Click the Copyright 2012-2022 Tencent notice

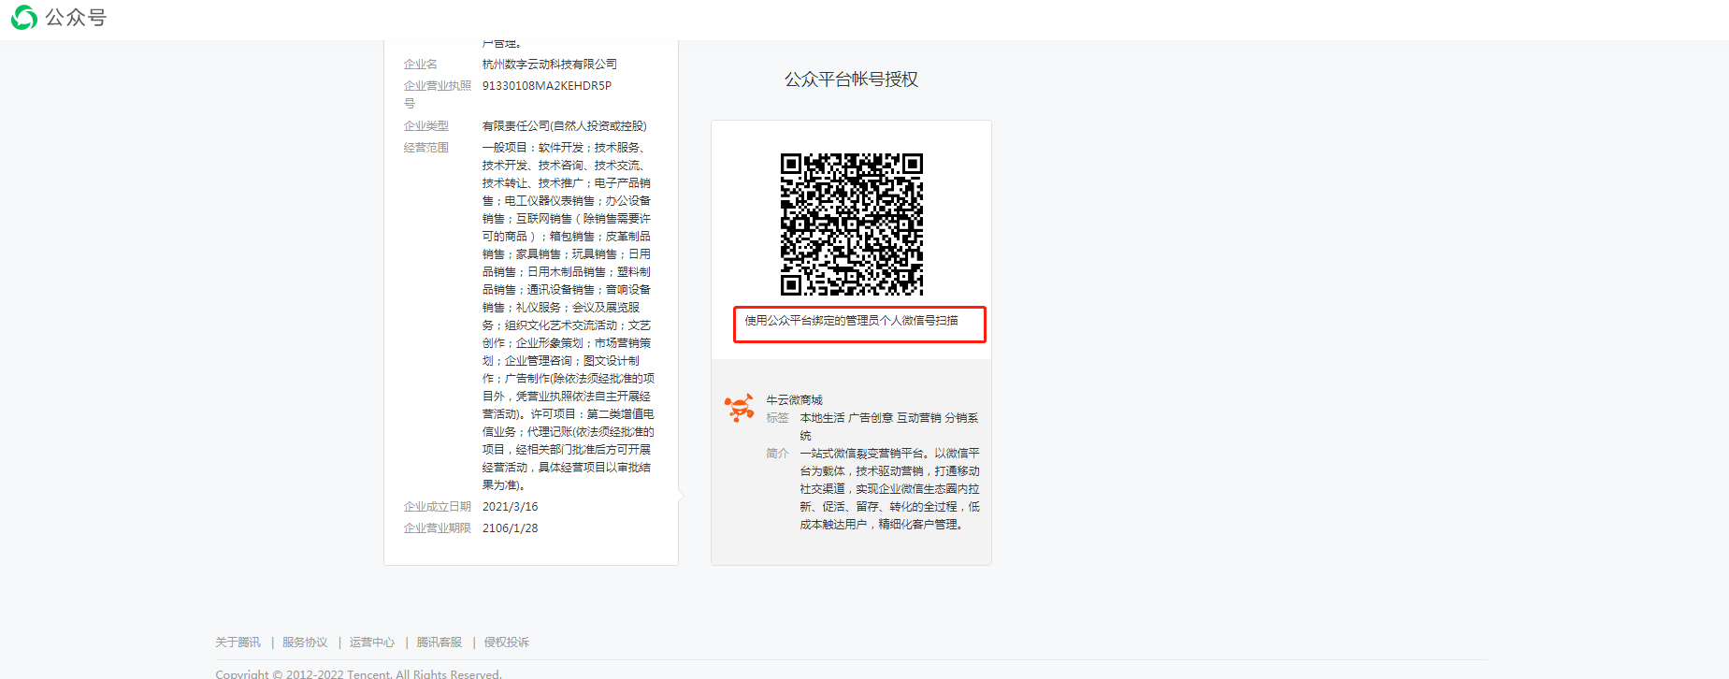359,673
